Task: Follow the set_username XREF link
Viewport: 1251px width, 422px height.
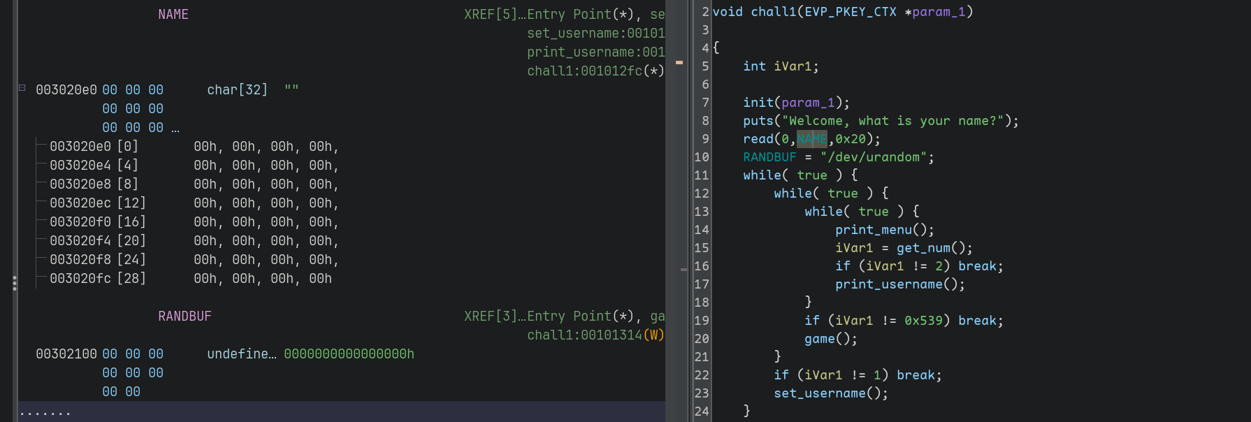Action: pos(595,34)
